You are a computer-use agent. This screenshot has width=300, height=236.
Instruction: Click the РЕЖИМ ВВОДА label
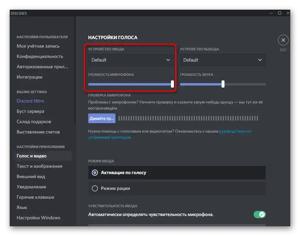pos(101,161)
